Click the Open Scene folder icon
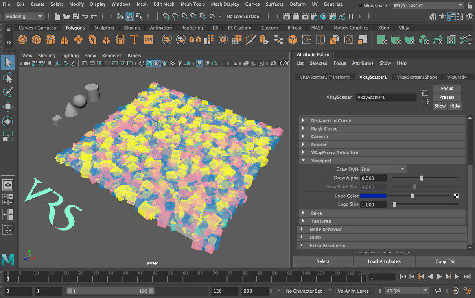This screenshot has height=298, width=475. (x=67, y=16)
